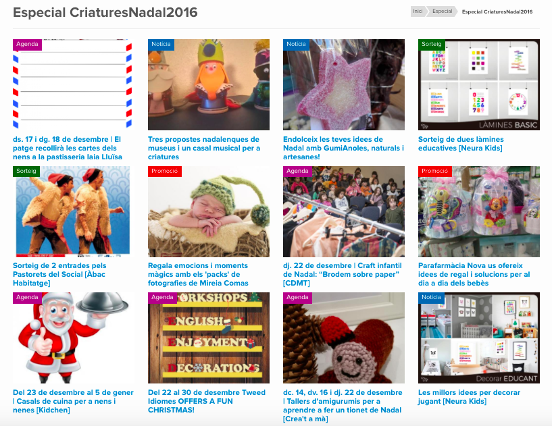This screenshot has height=426, width=552.
Task: Click Notícia tag on Decorar Educant image
Action: (x=431, y=298)
